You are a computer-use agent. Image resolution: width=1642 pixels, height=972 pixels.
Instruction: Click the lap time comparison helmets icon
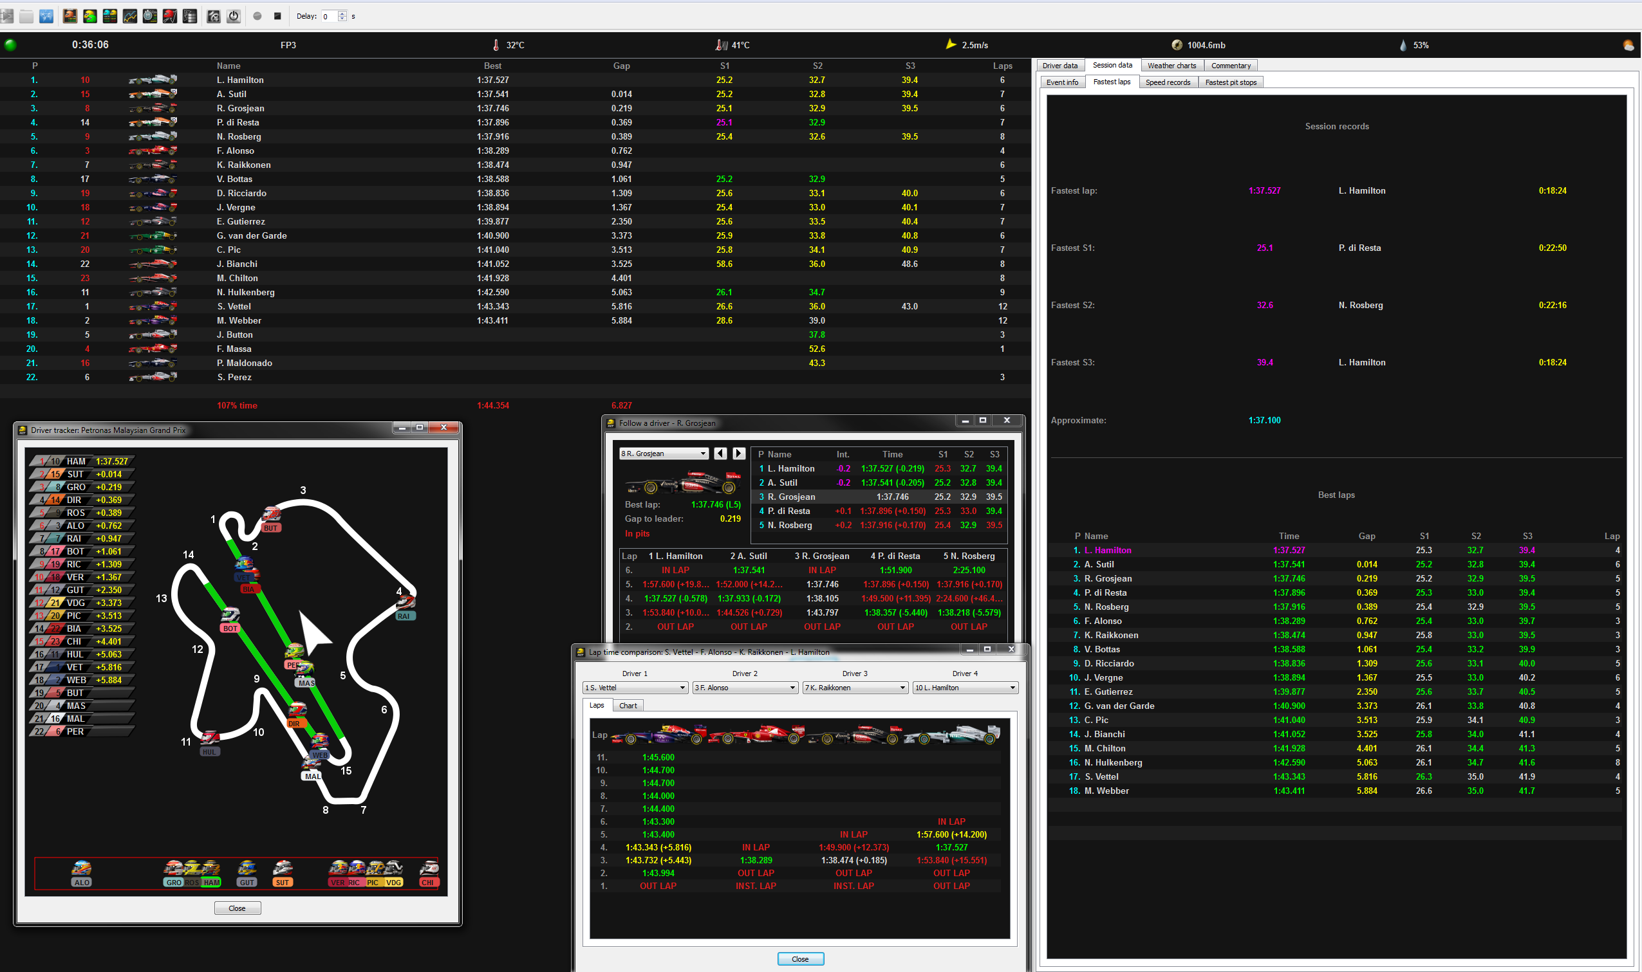110,15
